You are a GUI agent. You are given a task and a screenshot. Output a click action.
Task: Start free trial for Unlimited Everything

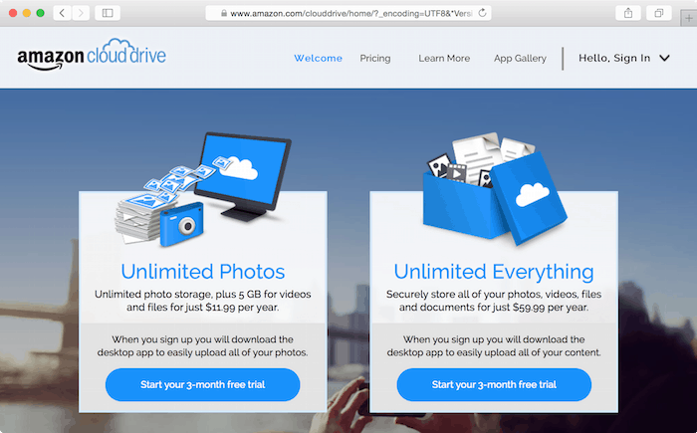[494, 384]
